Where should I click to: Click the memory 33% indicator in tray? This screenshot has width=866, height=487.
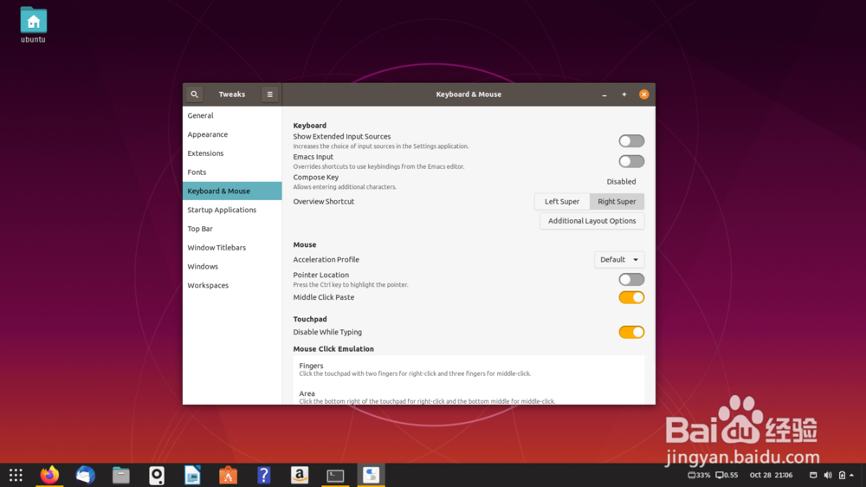[x=699, y=475]
